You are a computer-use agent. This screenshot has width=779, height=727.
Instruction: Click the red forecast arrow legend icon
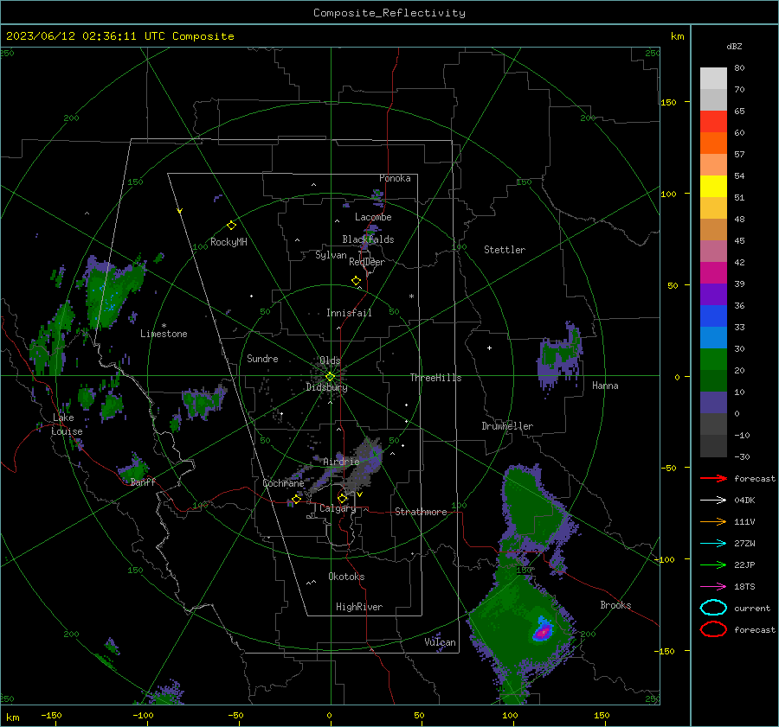click(x=713, y=478)
